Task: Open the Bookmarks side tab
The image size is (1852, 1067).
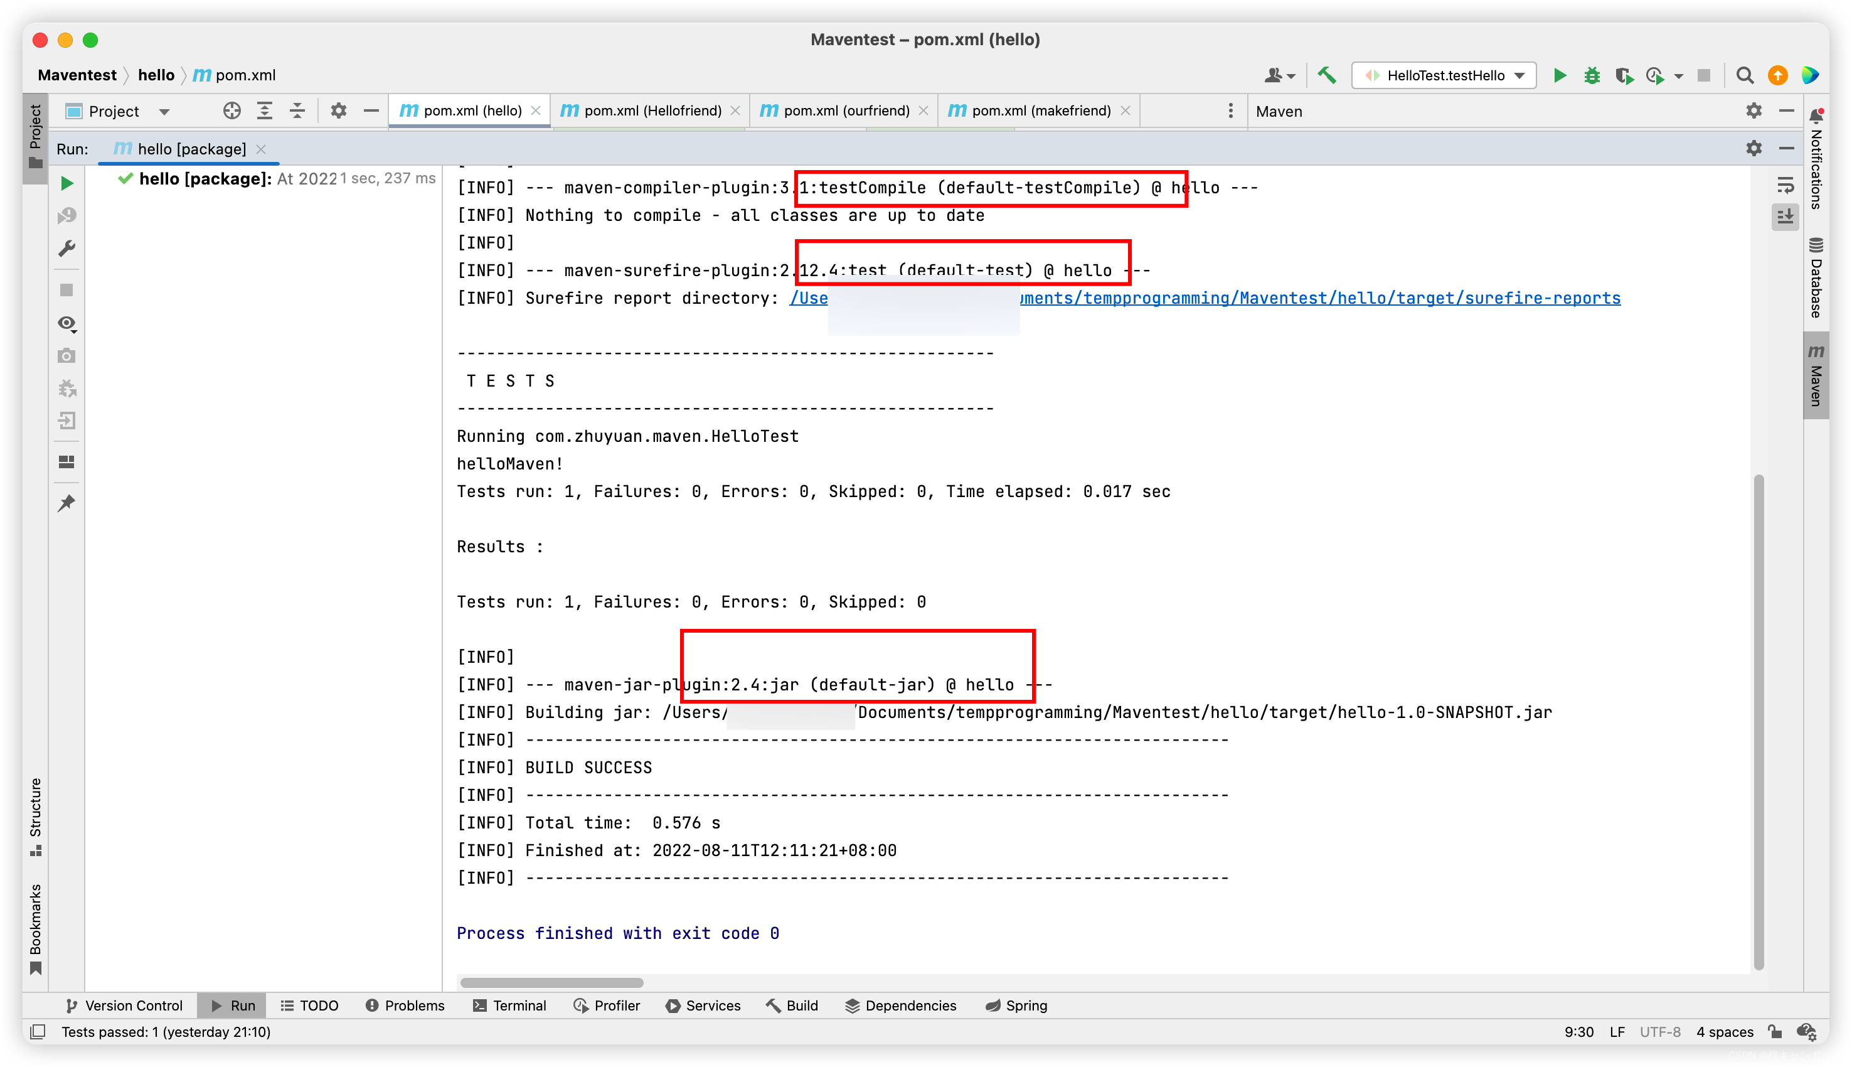Action: point(35,928)
